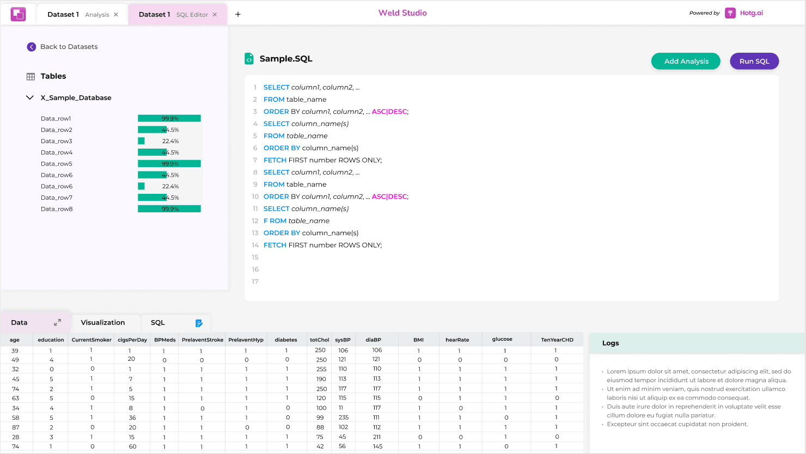
Task: Click the PrelaventHyp column header
Action: [246, 340]
